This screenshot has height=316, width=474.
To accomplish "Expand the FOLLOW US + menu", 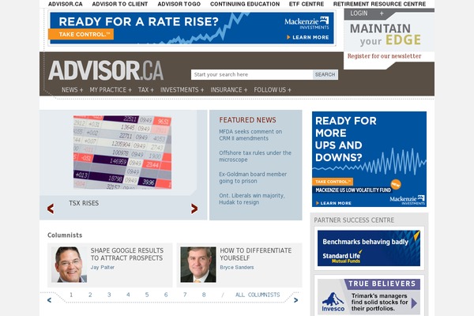I will [273, 90].
